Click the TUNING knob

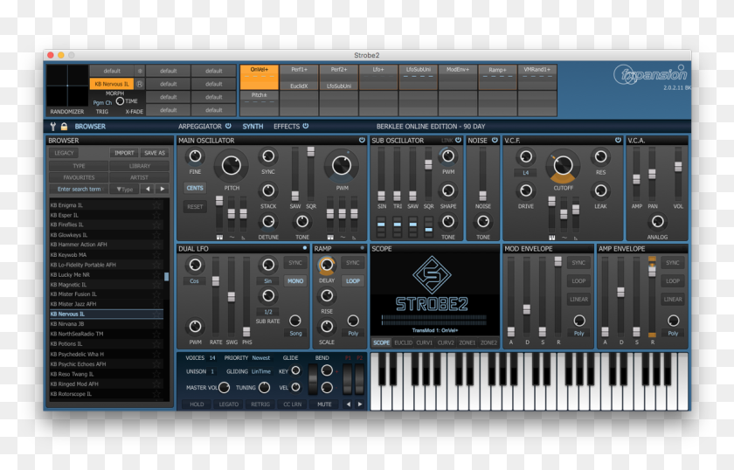click(264, 387)
